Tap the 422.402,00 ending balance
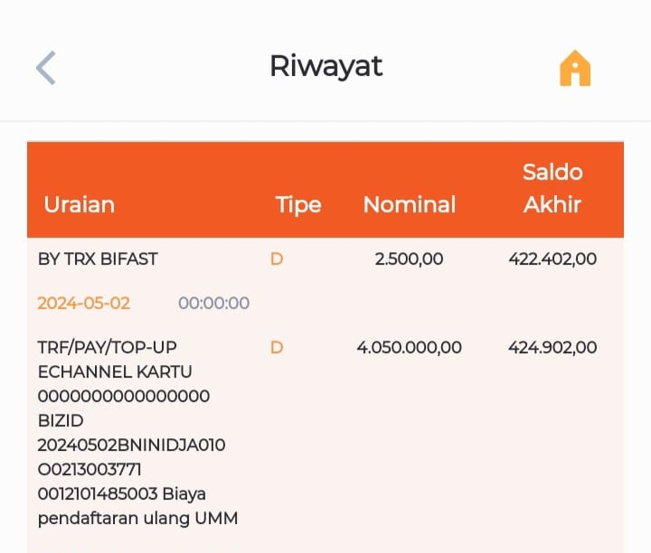 click(552, 259)
